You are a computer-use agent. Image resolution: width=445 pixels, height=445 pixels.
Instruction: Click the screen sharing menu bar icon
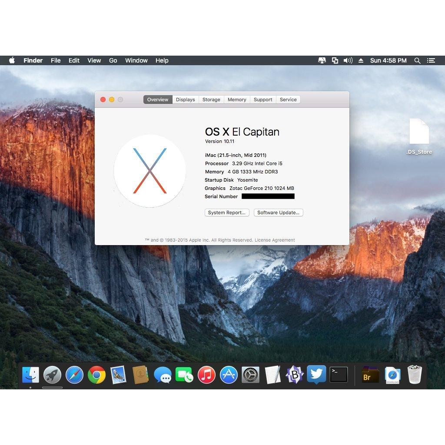tap(335, 60)
